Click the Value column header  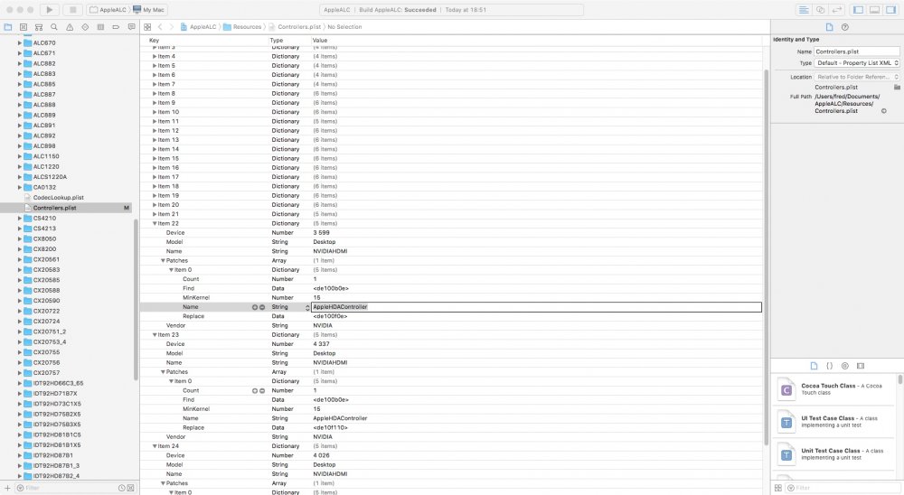coord(320,41)
